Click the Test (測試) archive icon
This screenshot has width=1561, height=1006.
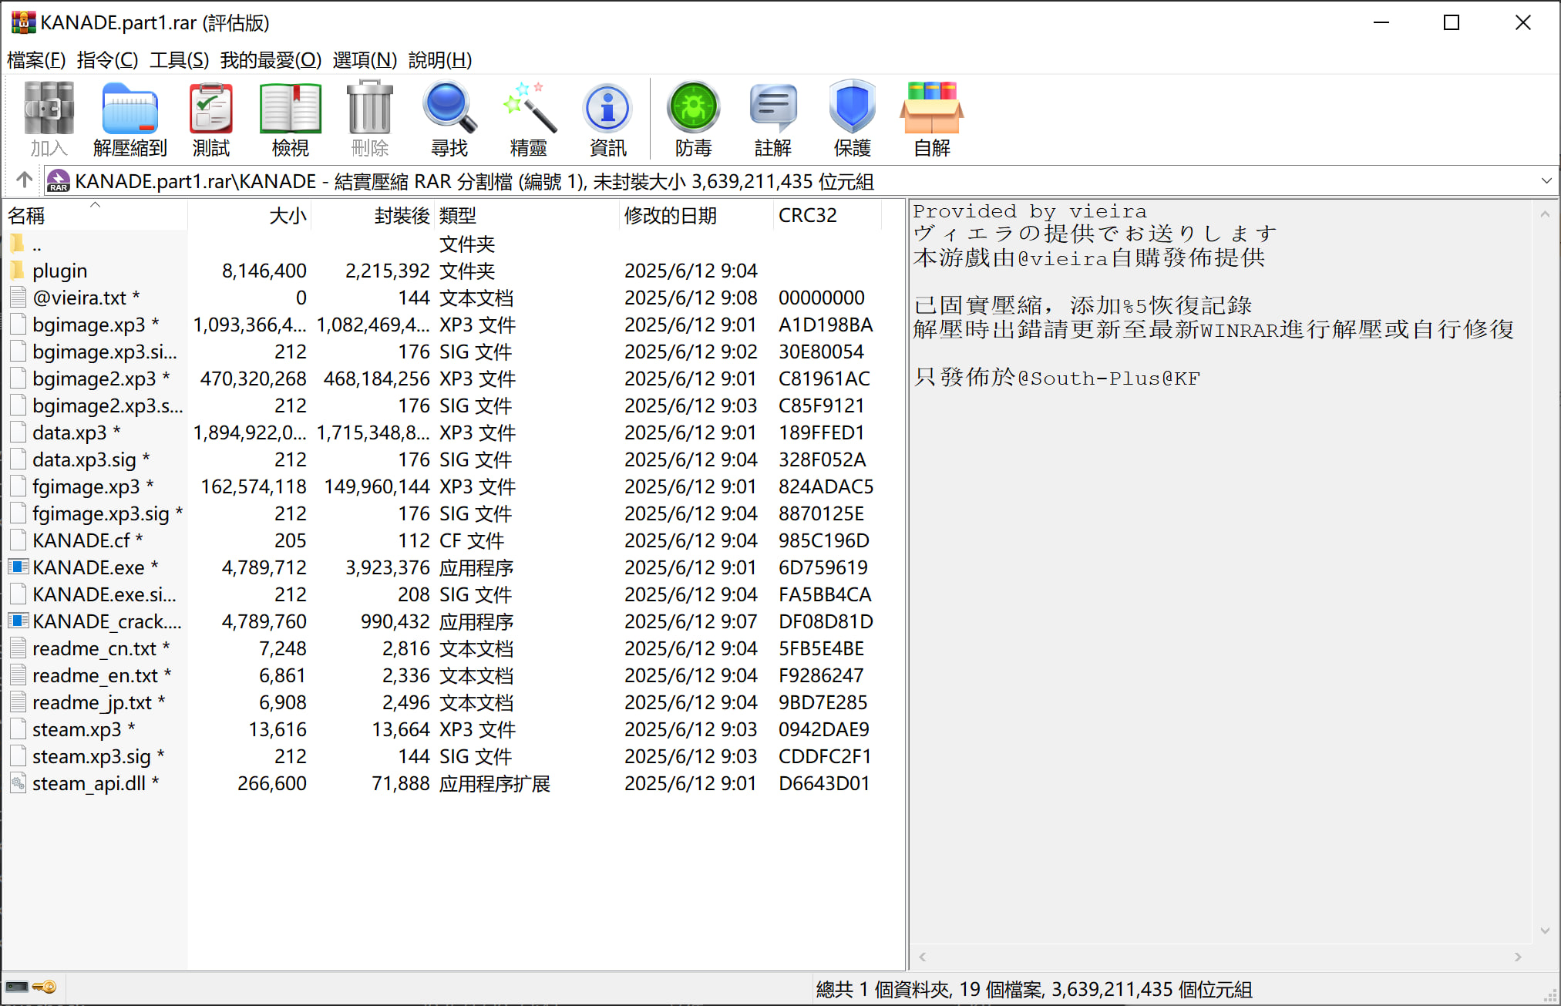pyautogui.click(x=210, y=118)
